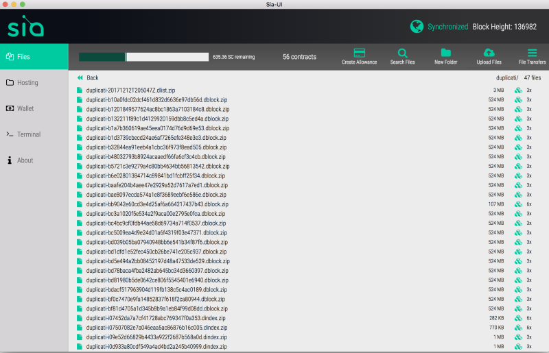Switch to the Files tab
Screen dimensions: 549x353
34,57
